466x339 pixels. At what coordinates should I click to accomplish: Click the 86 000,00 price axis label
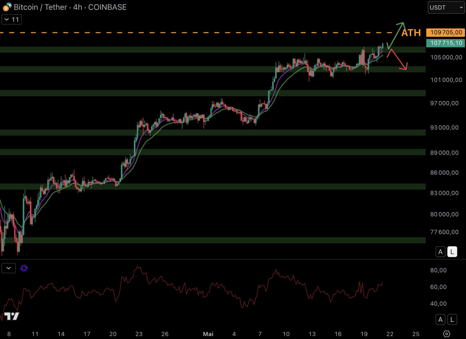pyautogui.click(x=444, y=173)
